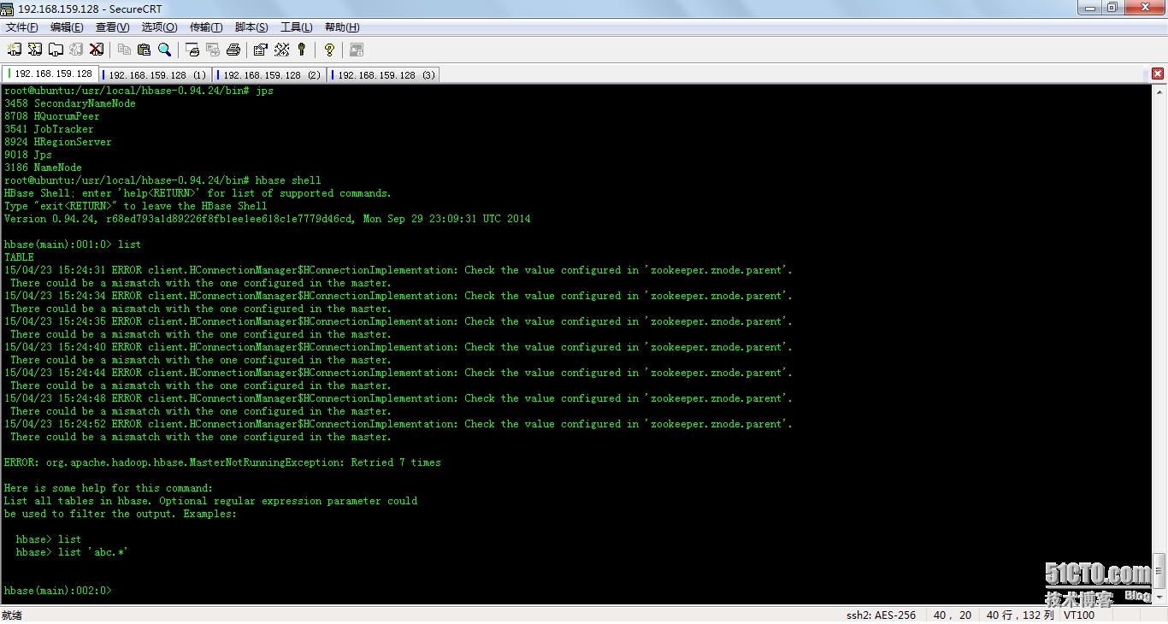This screenshot has height=624, width=1168.
Task: Open the 文件(F) menu
Action: coord(22,27)
